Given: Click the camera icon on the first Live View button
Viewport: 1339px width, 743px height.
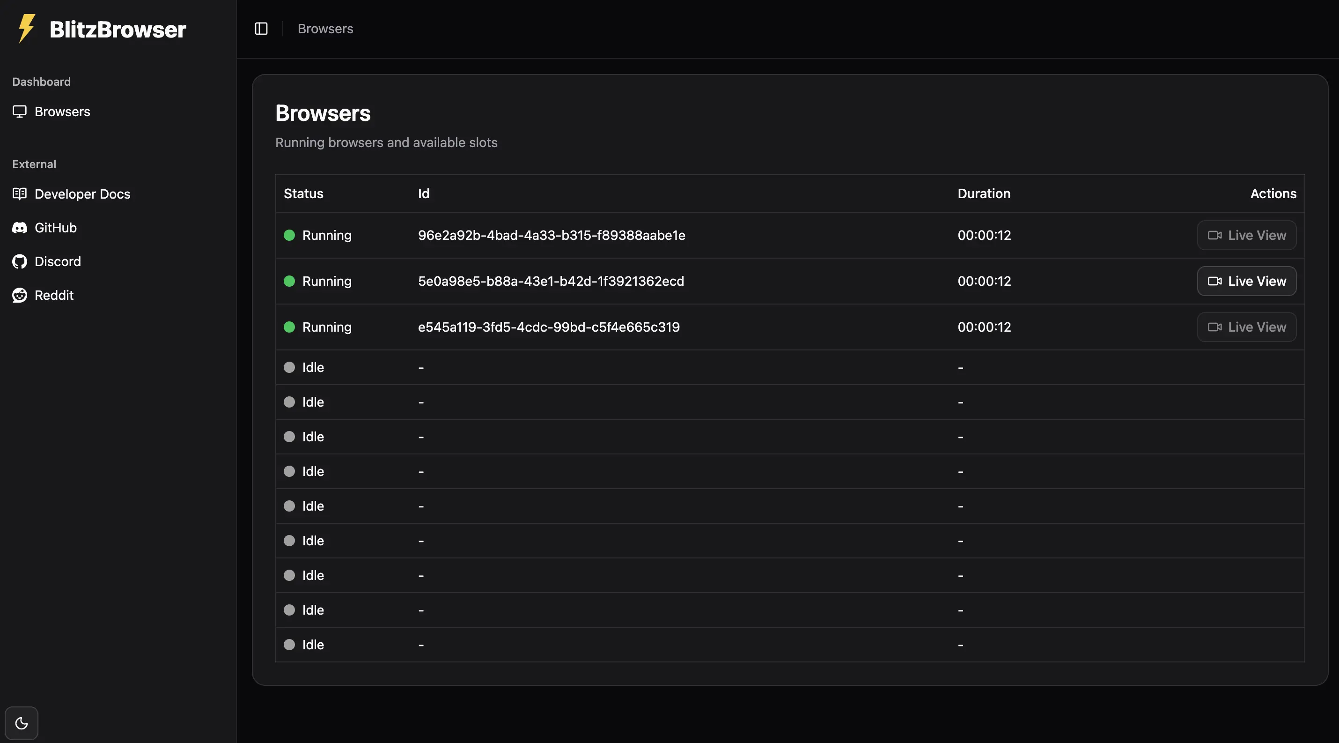Looking at the screenshot, I should pyautogui.click(x=1215, y=235).
